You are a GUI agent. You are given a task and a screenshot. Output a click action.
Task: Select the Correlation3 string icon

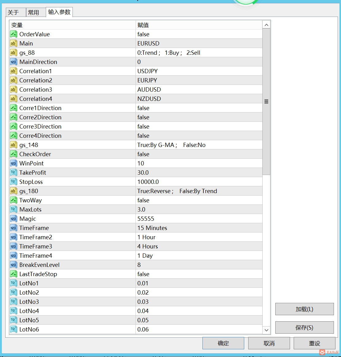point(14,89)
